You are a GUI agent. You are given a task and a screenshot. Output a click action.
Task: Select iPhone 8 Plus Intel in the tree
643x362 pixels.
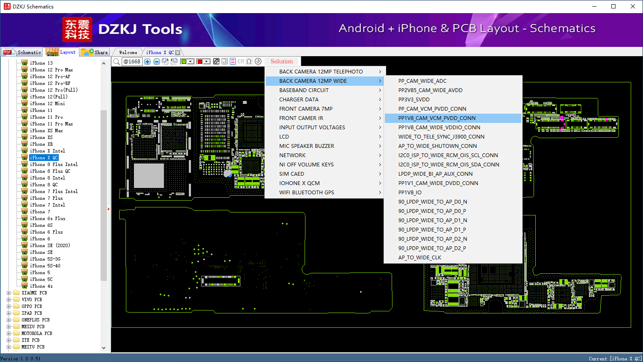pyautogui.click(x=54, y=164)
